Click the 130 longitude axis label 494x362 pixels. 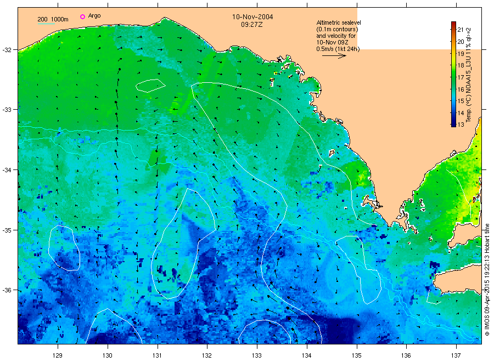(108, 355)
